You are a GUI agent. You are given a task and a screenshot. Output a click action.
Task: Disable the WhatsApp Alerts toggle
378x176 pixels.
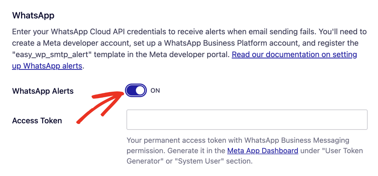coord(136,90)
